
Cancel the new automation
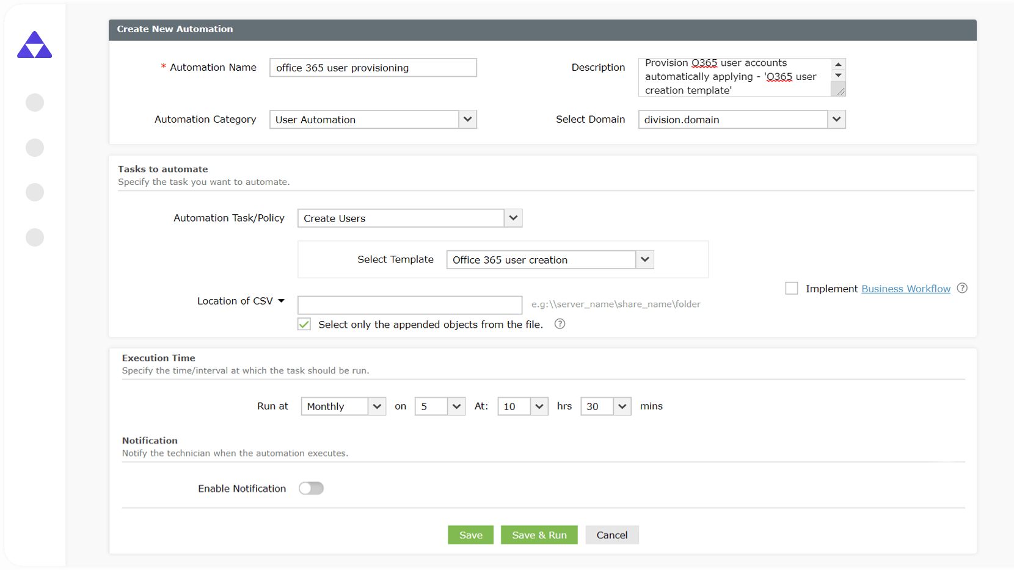[x=612, y=535]
